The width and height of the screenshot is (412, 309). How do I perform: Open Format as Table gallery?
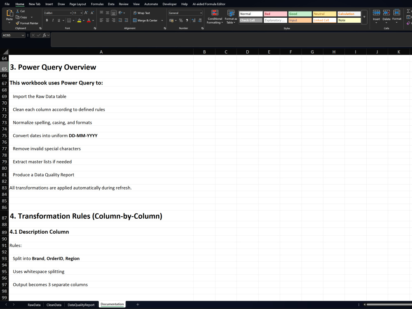pos(231,17)
